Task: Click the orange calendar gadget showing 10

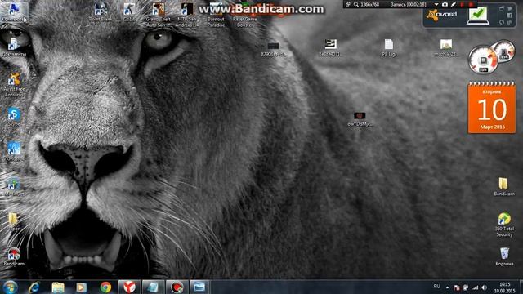Action: point(492,107)
